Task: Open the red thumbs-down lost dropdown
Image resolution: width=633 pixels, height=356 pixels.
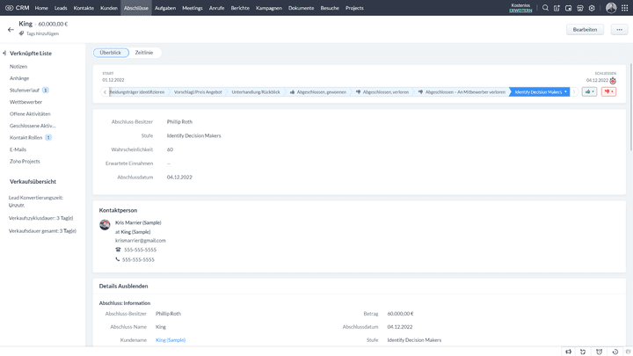Action: click(x=608, y=91)
